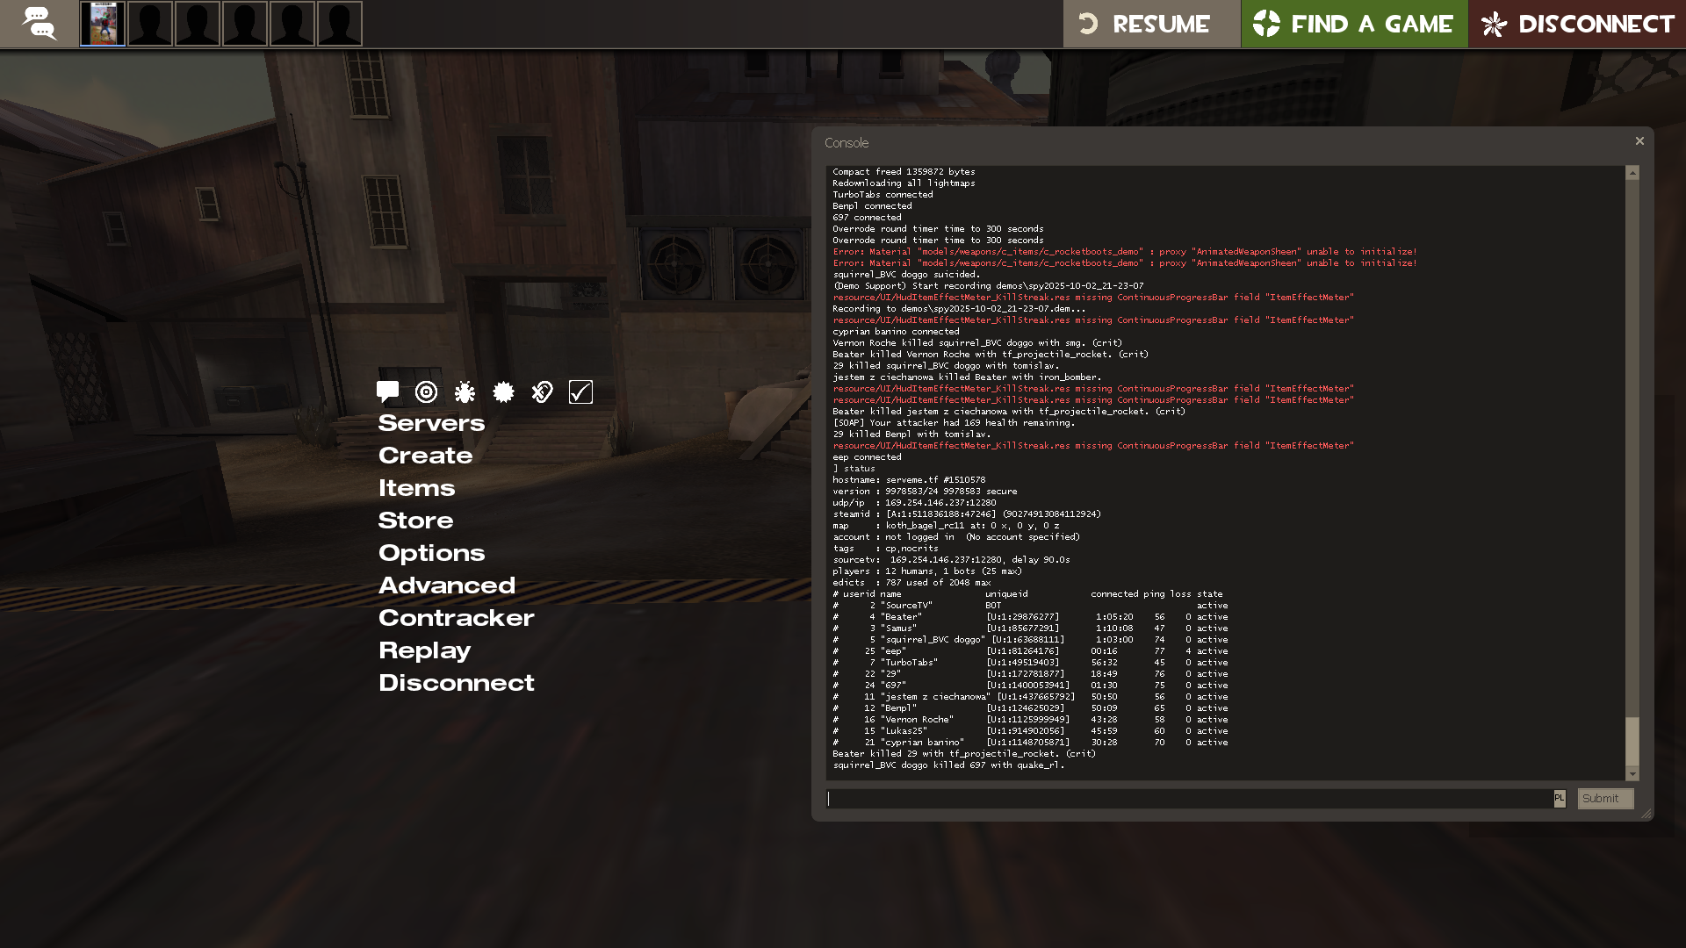Screen dimensions: 1686x948
Task: Click the first player avatar thumbnail
Action: pyautogui.click(x=103, y=24)
